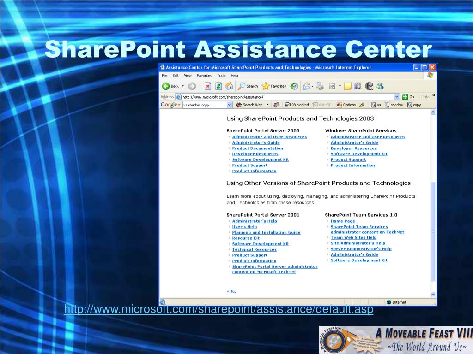
Task: Open the Technical Resources link
Action: pos(255,249)
